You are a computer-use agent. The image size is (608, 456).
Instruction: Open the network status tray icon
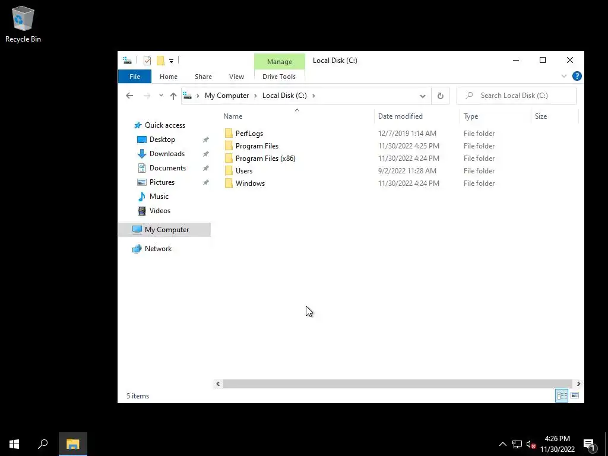coord(517,444)
